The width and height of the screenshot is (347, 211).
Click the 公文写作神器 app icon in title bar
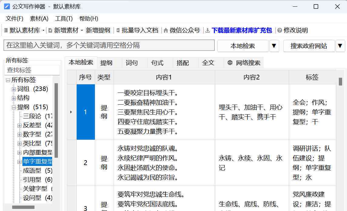(7, 6)
